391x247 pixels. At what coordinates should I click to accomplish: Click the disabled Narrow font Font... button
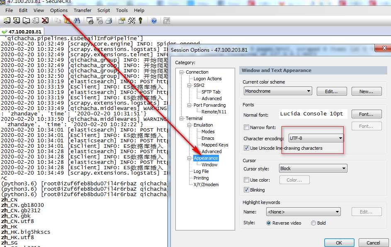367,126
